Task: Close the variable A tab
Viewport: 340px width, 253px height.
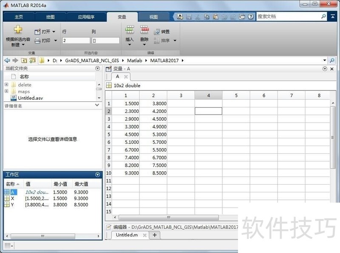Action: coord(126,77)
